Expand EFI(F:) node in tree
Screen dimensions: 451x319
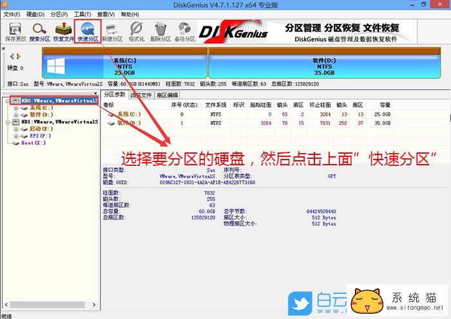(x=16, y=136)
